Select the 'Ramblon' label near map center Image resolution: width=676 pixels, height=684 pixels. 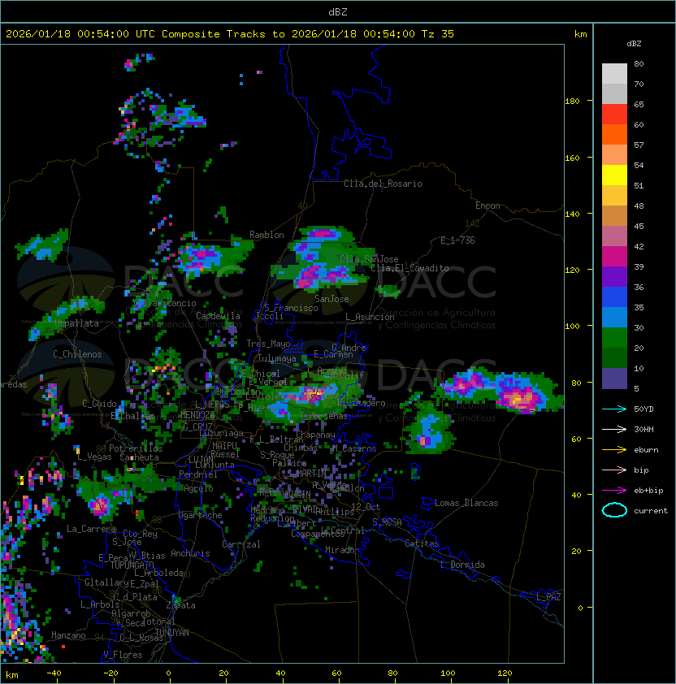click(266, 235)
